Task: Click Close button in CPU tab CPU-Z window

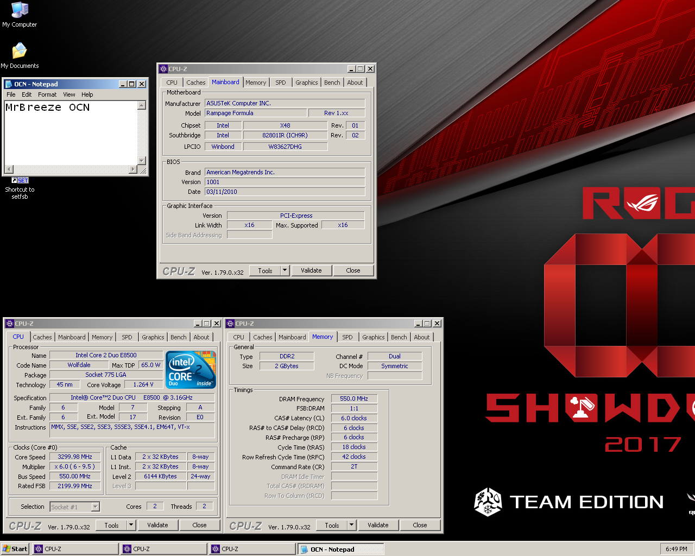Action: point(199,525)
